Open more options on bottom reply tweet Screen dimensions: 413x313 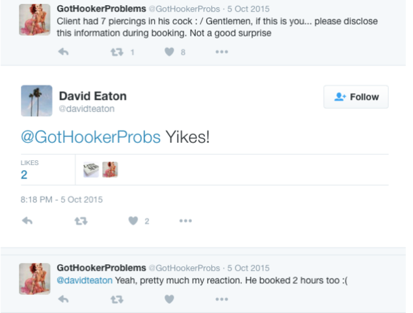click(x=222, y=299)
